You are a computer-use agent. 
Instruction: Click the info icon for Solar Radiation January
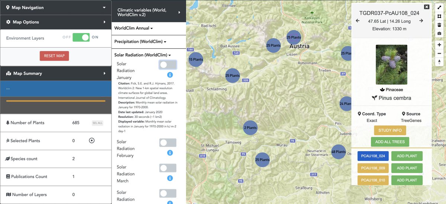pyautogui.click(x=170, y=75)
